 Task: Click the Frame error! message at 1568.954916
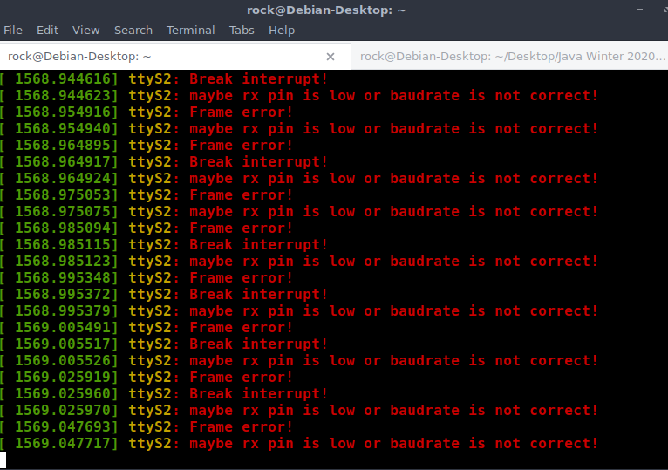(x=242, y=112)
